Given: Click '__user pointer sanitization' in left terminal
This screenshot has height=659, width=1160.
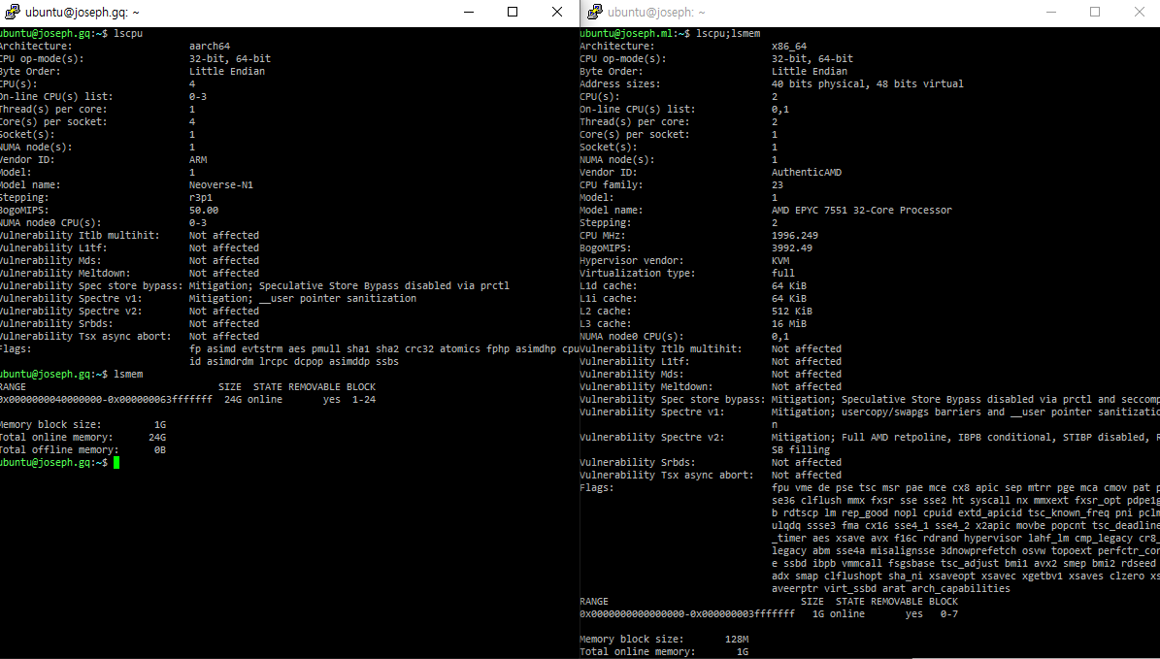Looking at the screenshot, I should 338,298.
